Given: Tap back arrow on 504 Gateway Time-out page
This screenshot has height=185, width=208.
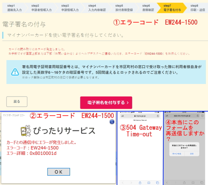Looking at the screenshot, I should [x=123, y=183].
